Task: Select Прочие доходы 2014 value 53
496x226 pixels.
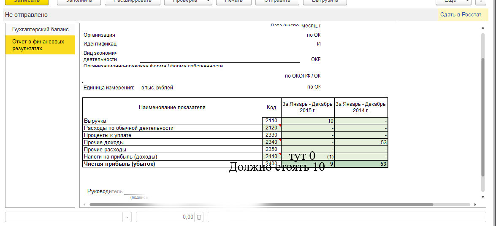Action: [361, 142]
